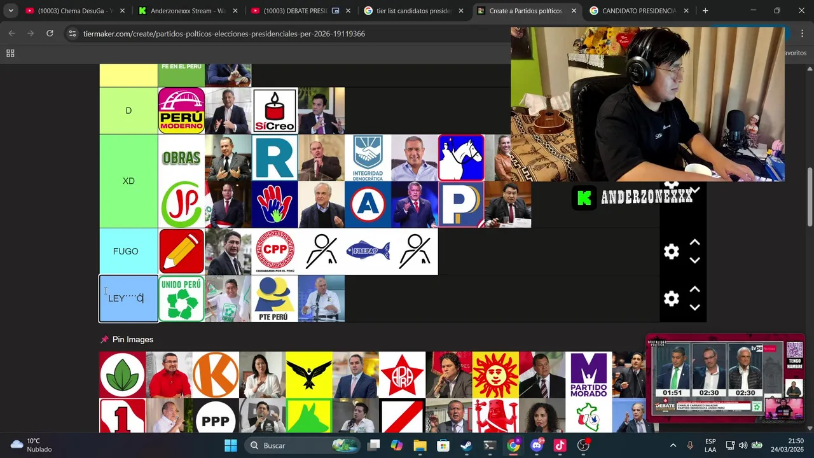Move the FUGO tier up with arrow
814x458 pixels.
point(694,242)
